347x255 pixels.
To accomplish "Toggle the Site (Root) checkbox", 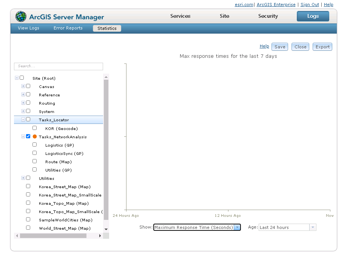I will (x=22, y=78).
